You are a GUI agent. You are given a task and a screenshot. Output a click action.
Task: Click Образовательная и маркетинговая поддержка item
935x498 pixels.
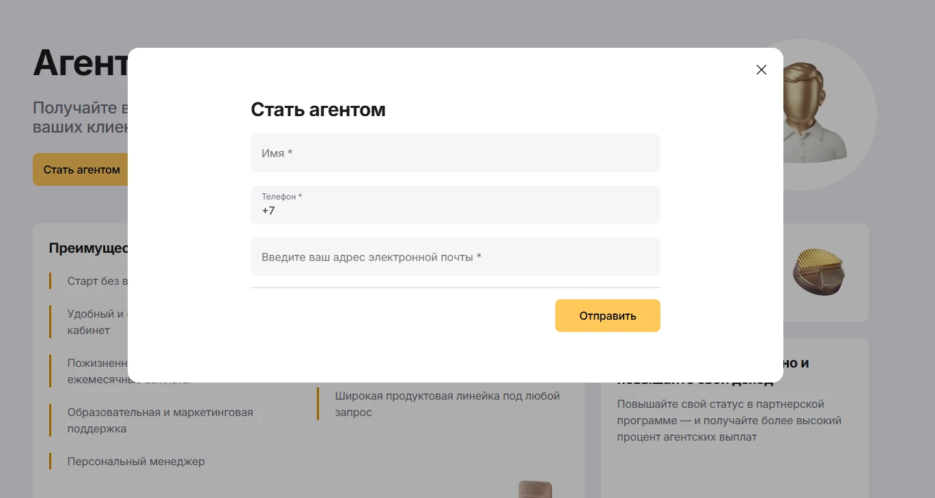(x=160, y=421)
